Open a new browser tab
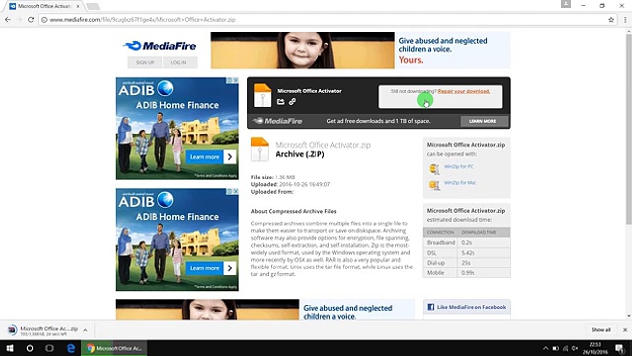This screenshot has width=632, height=356. pos(93,7)
